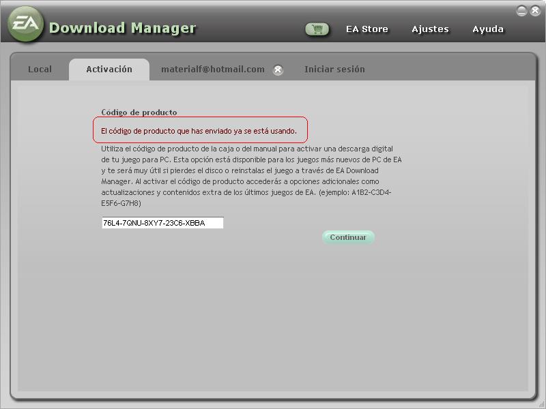The height and width of the screenshot is (409, 546).
Task: Switch to the Local tab
Action: tap(40, 70)
